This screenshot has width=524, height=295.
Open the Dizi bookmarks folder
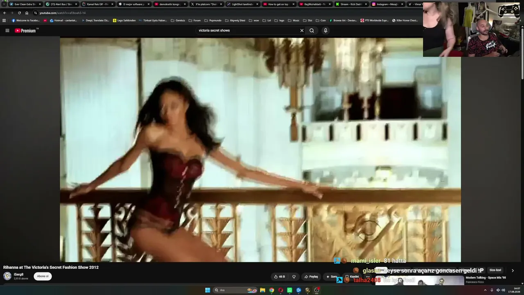tap(307, 20)
